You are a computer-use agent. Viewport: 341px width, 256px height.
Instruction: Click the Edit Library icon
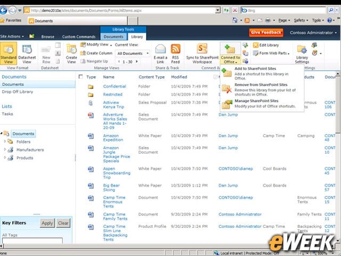pyautogui.click(x=256, y=45)
